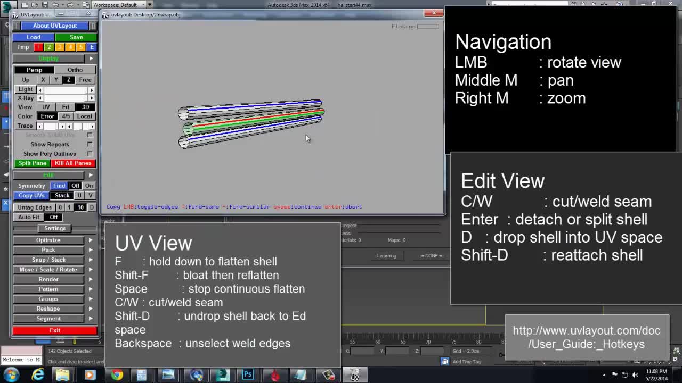Open Windows Media Player taskbar icon
This screenshot has width=682, height=383.
click(90, 375)
